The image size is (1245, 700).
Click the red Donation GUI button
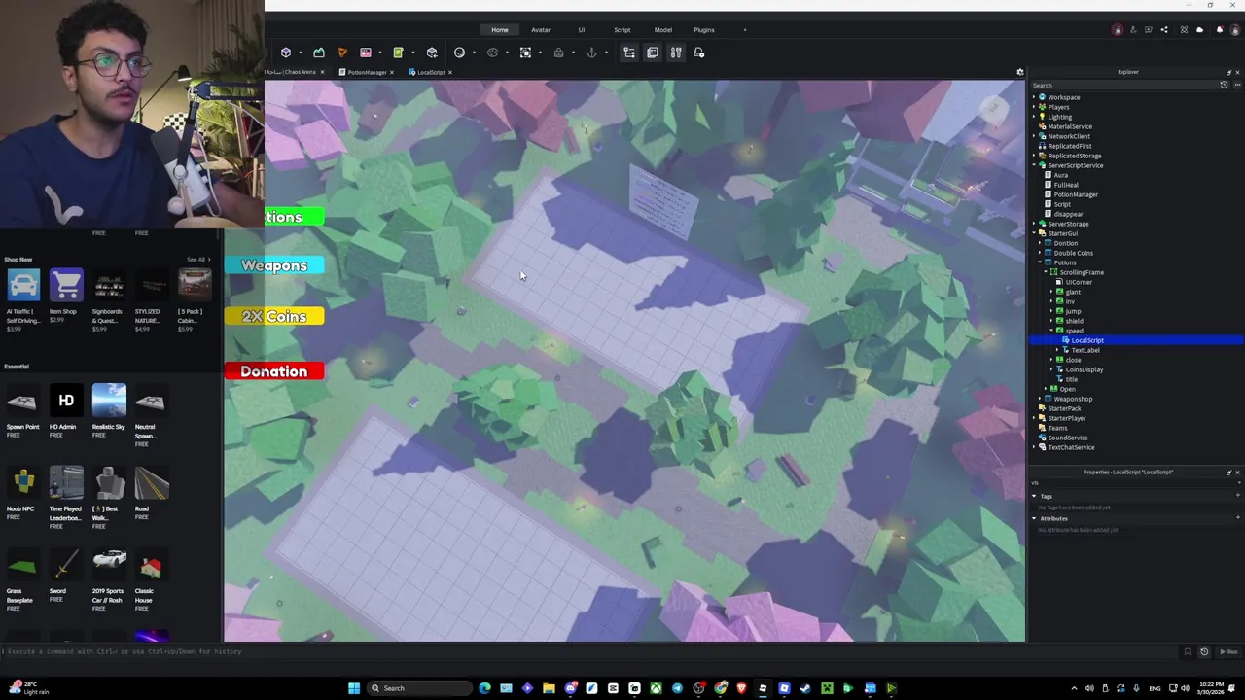point(274,371)
